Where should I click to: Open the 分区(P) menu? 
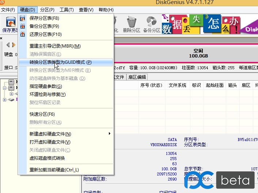click(x=47, y=10)
